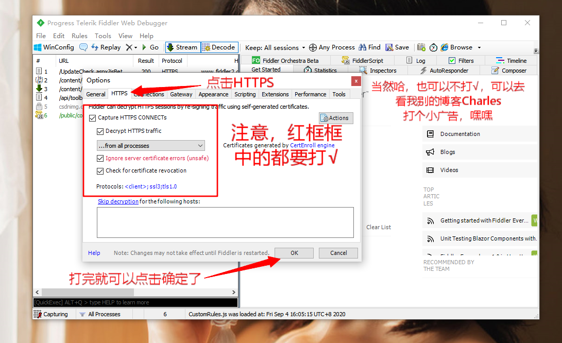Click the Actions button
Image resolution: width=562 pixels, height=343 pixels.
(x=336, y=118)
